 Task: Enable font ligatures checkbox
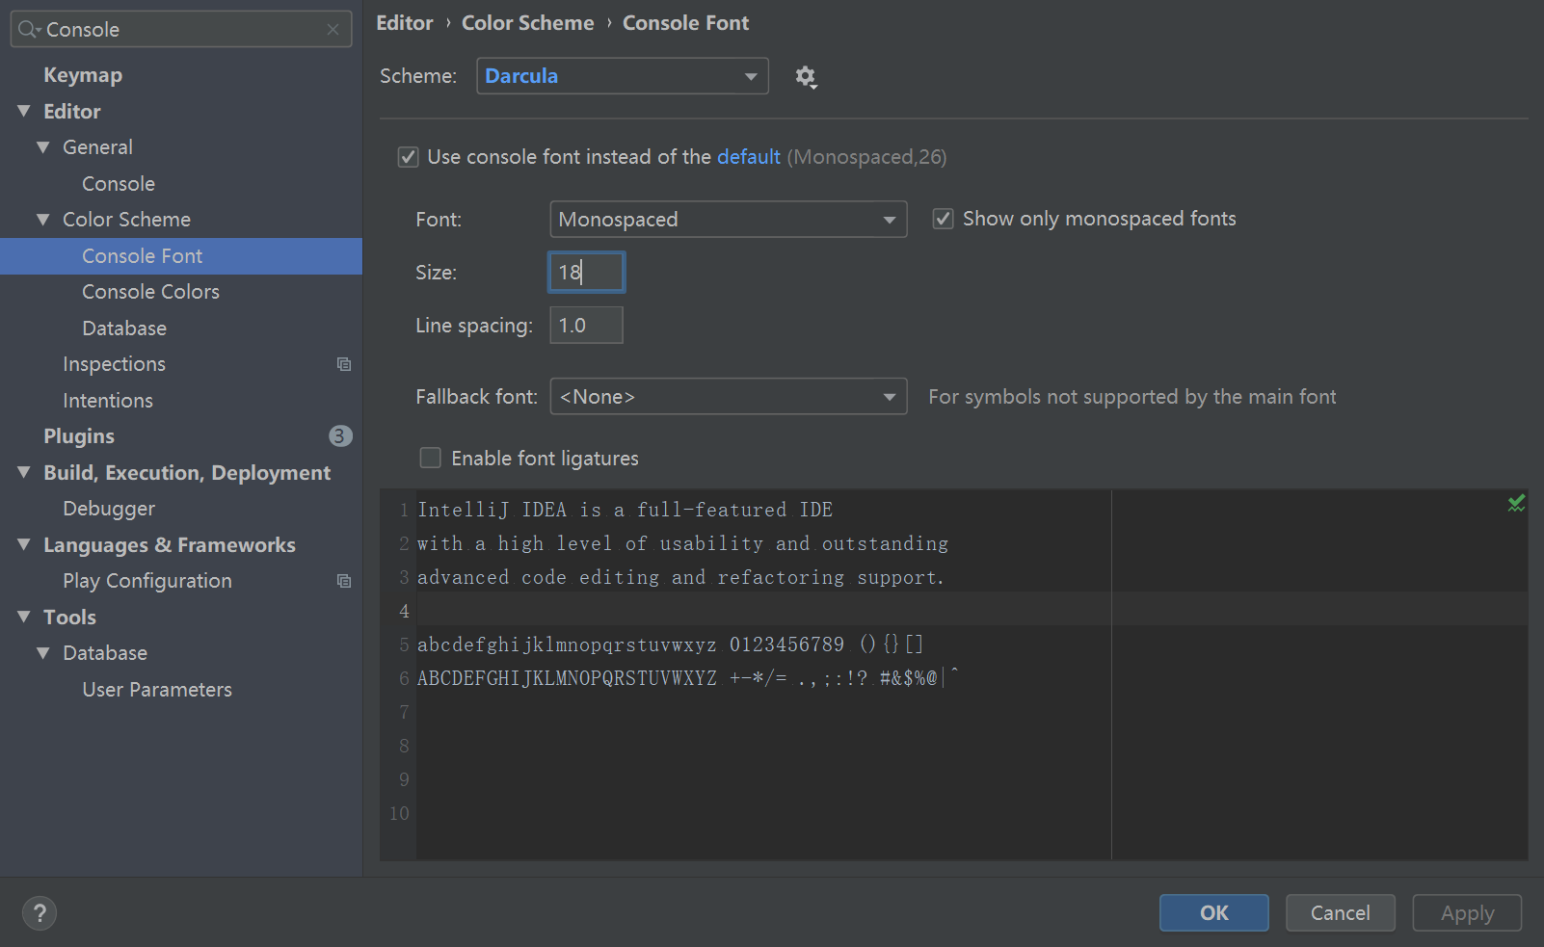tap(431, 459)
